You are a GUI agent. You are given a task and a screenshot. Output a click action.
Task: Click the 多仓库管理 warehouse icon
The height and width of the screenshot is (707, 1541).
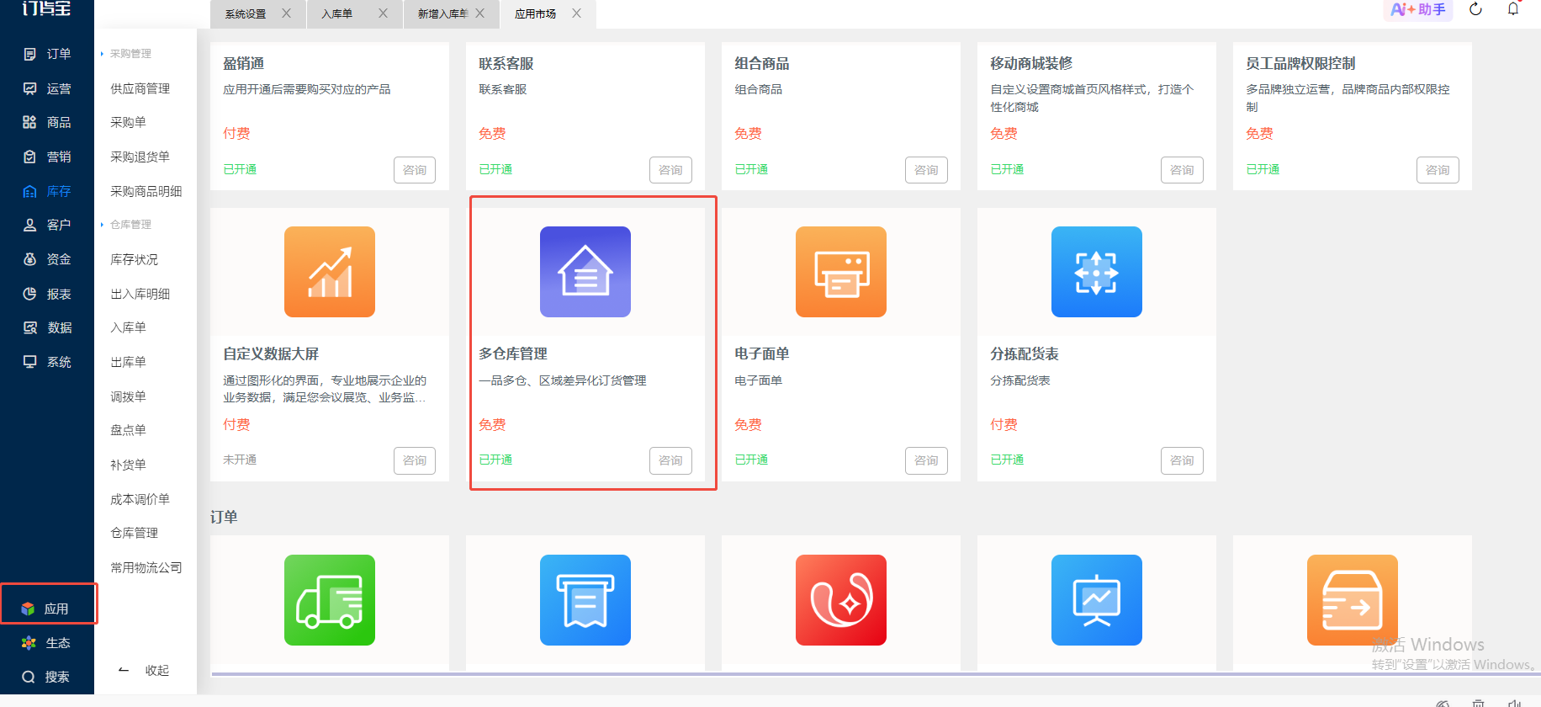coord(585,272)
